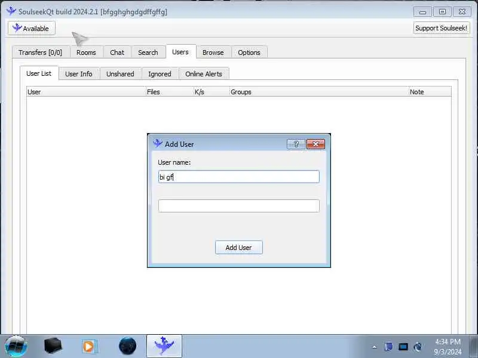The height and width of the screenshot is (358, 478).
Task: Open the User Info sub-tab
Action: click(79, 73)
